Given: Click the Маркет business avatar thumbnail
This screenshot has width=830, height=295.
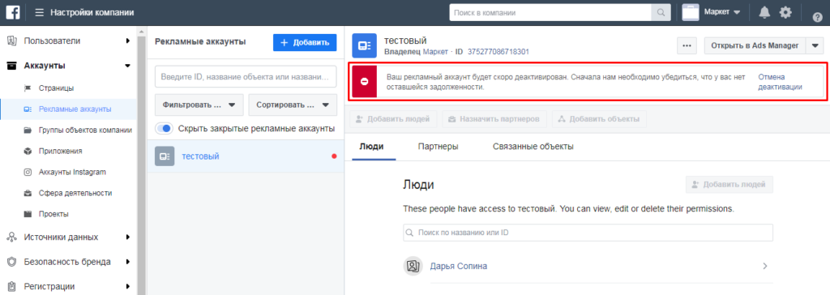Looking at the screenshot, I should click(x=691, y=12).
